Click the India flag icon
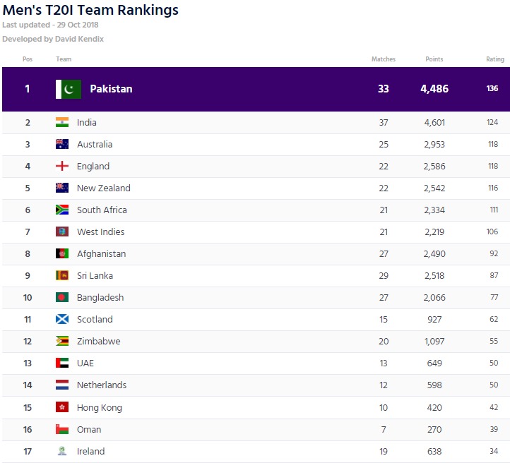This screenshot has width=510, height=463. 62,122
